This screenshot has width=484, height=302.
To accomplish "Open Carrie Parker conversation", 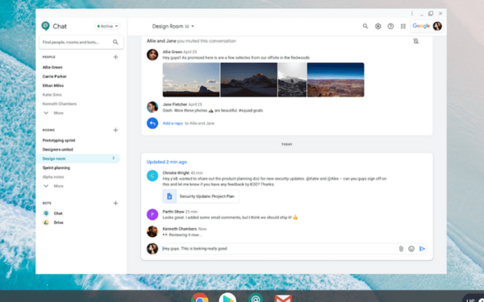I will click(55, 77).
